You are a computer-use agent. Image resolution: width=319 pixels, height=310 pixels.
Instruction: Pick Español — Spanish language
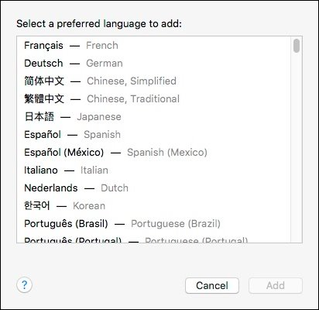(154, 135)
